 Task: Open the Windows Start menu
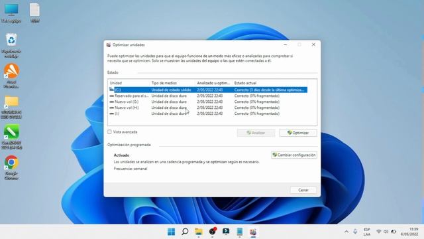click(171, 232)
